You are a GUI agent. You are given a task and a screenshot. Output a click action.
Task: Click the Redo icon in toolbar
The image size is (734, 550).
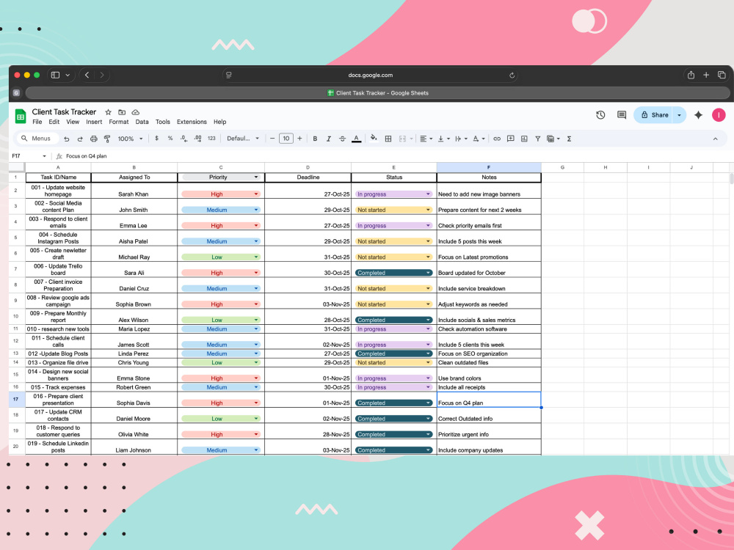[80, 139]
